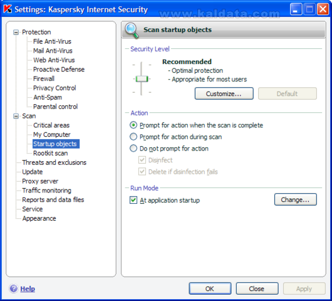Open Update settings
Viewport: 332px width, 301px height.
[33, 172]
